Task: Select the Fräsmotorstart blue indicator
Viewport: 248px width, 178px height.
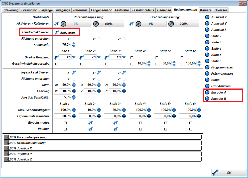Action: tap(207, 74)
